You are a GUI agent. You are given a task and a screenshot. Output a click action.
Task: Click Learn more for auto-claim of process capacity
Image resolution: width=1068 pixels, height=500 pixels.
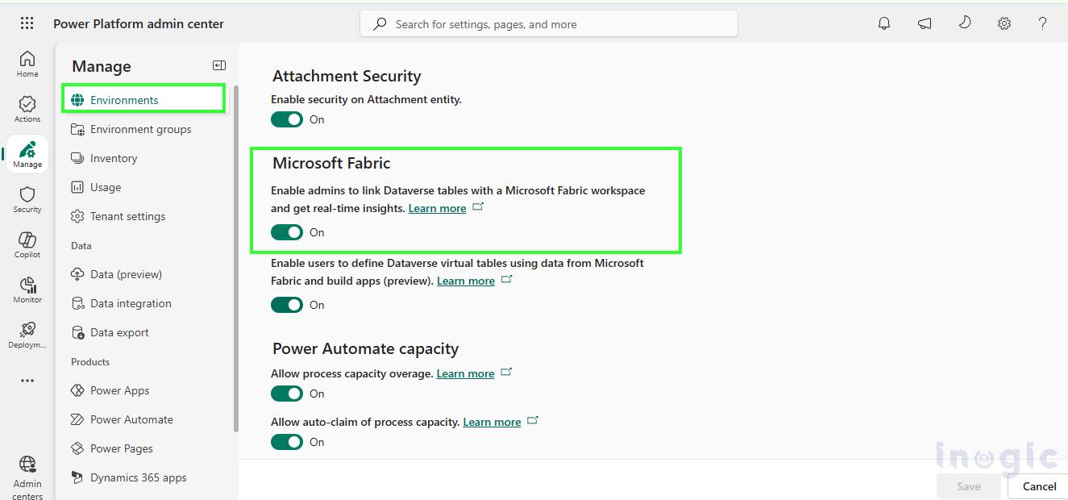tap(492, 422)
